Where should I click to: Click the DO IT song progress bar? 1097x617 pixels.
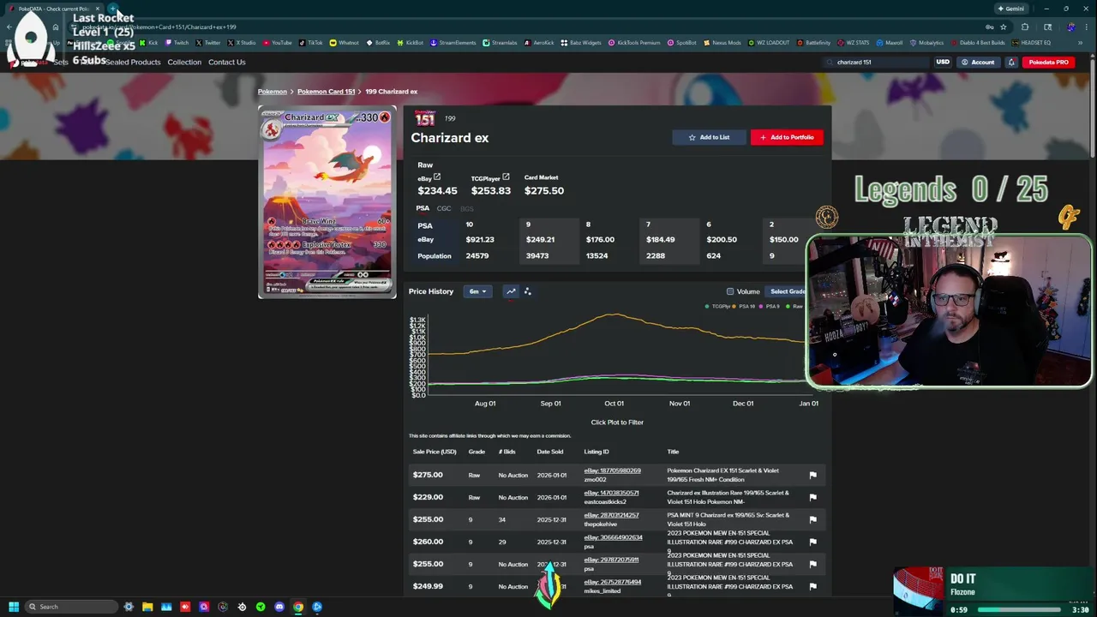[1019, 610]
